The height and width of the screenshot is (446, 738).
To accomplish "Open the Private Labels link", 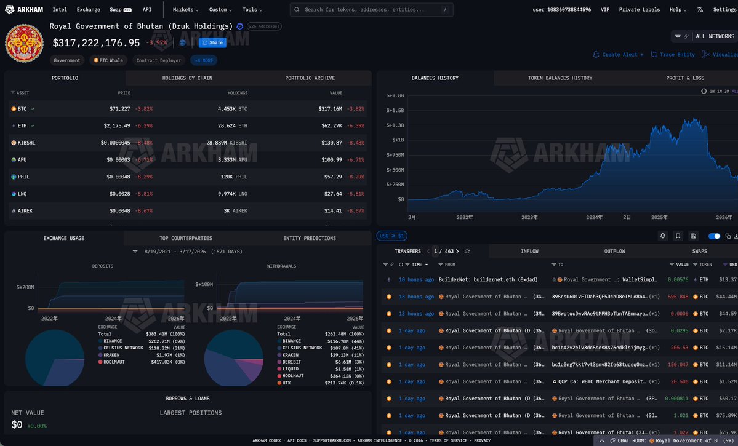I will tap(639, 9).
